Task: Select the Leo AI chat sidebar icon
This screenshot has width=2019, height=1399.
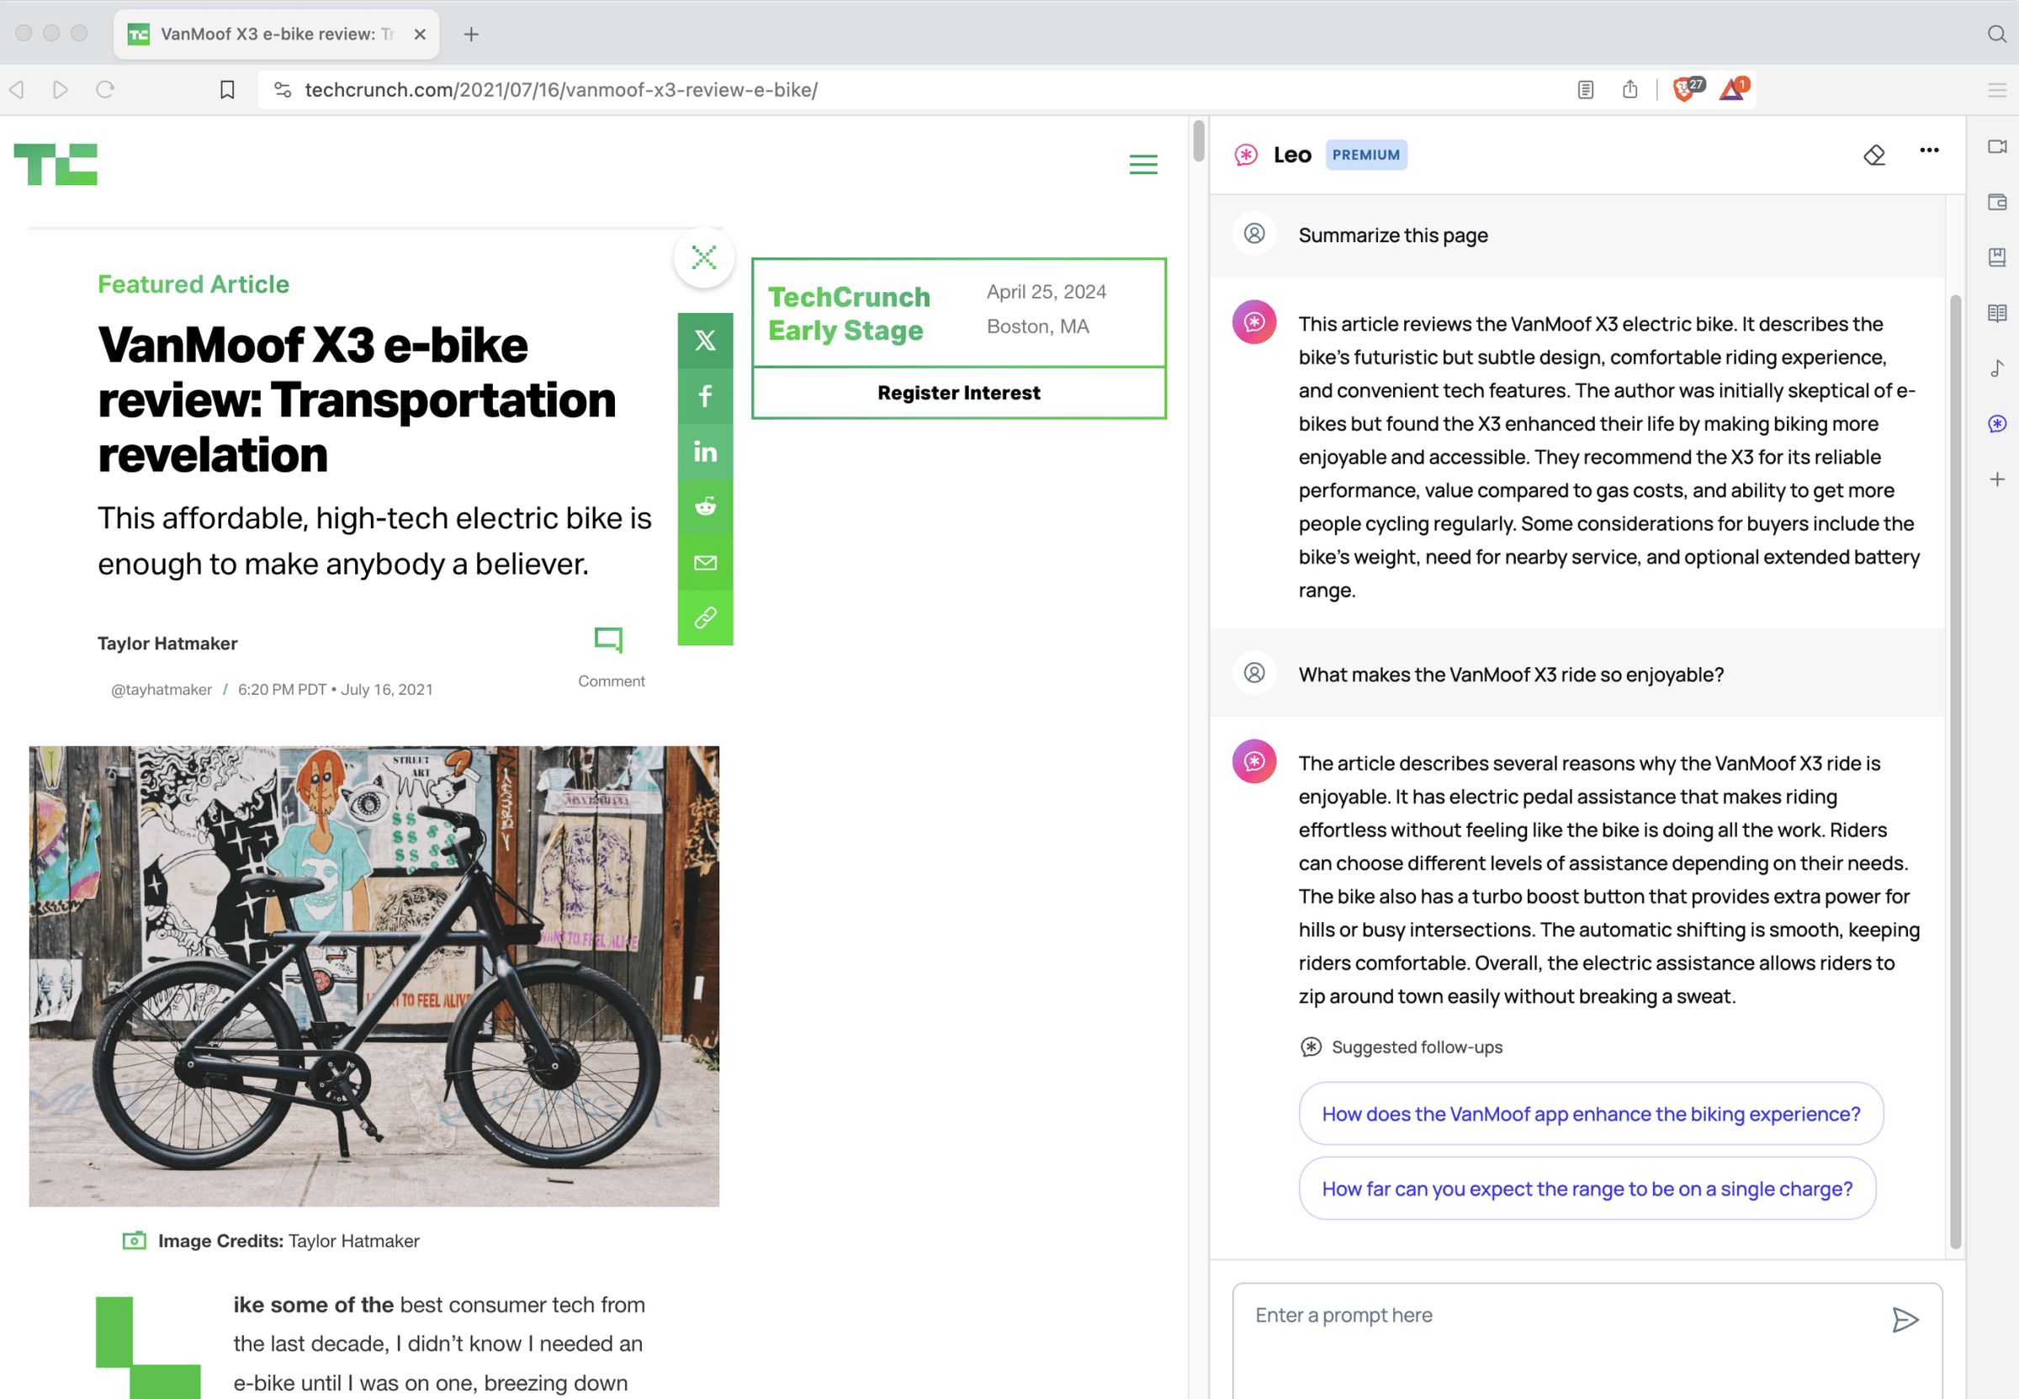Action: [1999, 424]
